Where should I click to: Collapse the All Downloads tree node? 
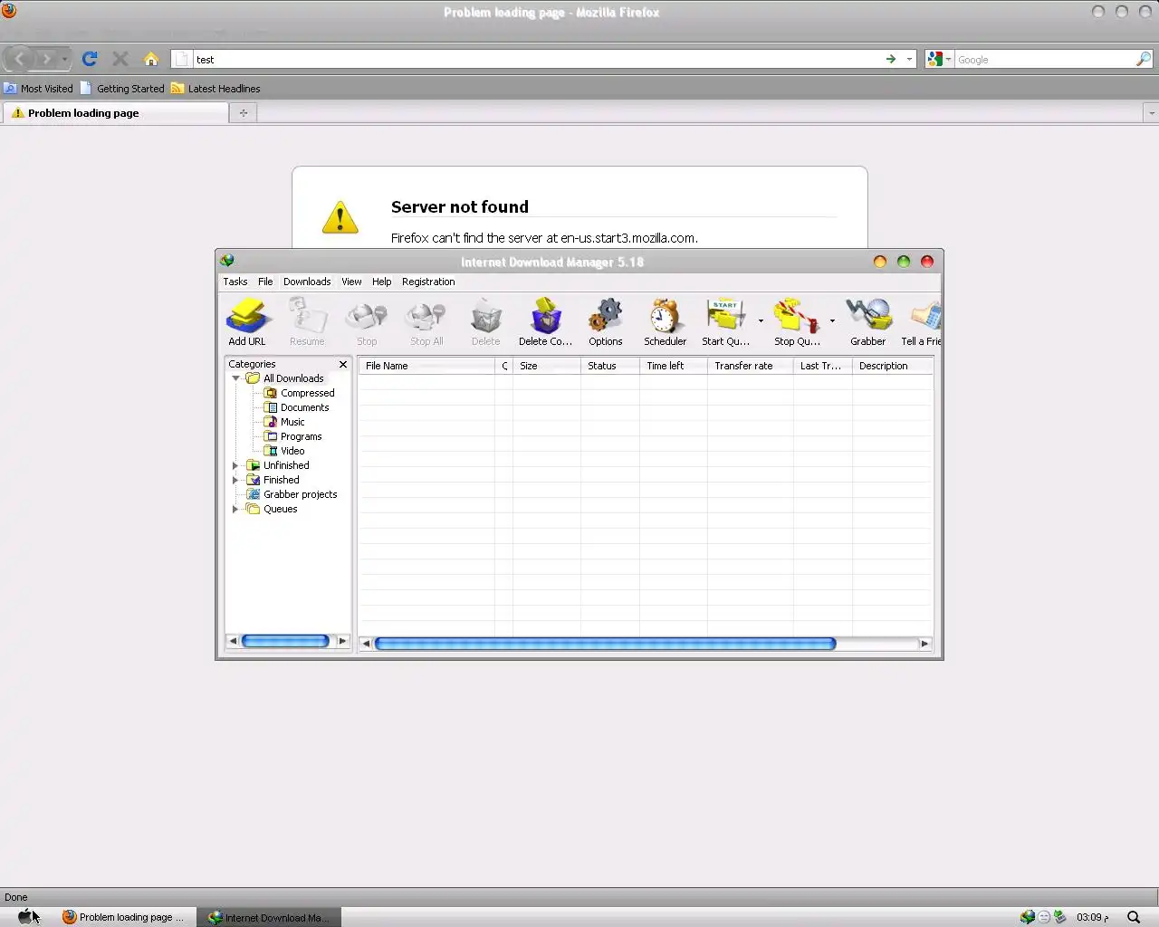[x=235, y=378]
